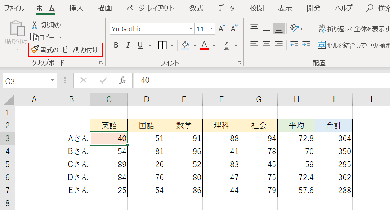390x210 pixels.
Task: Toggle center horizontal alignment
Action: tap(266, 45)
